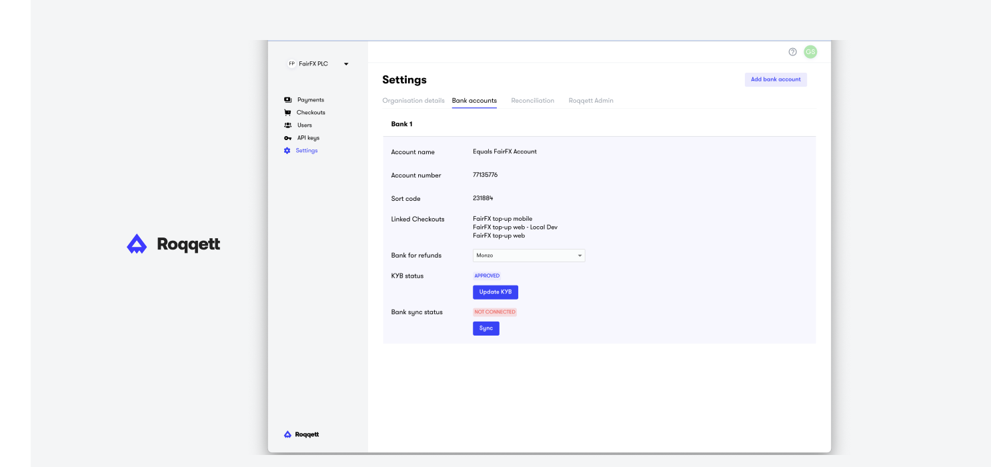991x467 pixels.
Task: Open Users page from sidebar
Action: (x=305, y=125)
